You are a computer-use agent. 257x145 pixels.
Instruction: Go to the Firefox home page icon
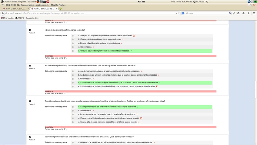click(x=249, y=13)
